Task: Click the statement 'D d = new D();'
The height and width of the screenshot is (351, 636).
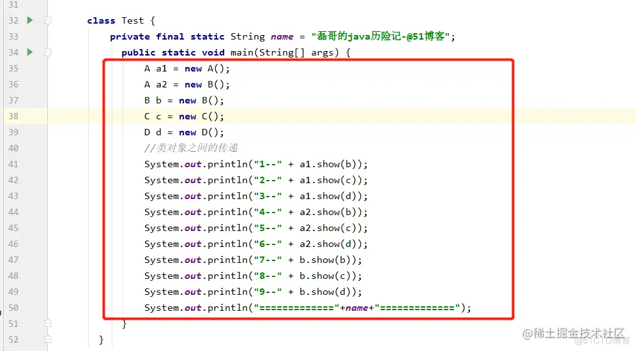Action: pyautogui.click(x=184, y=132)
